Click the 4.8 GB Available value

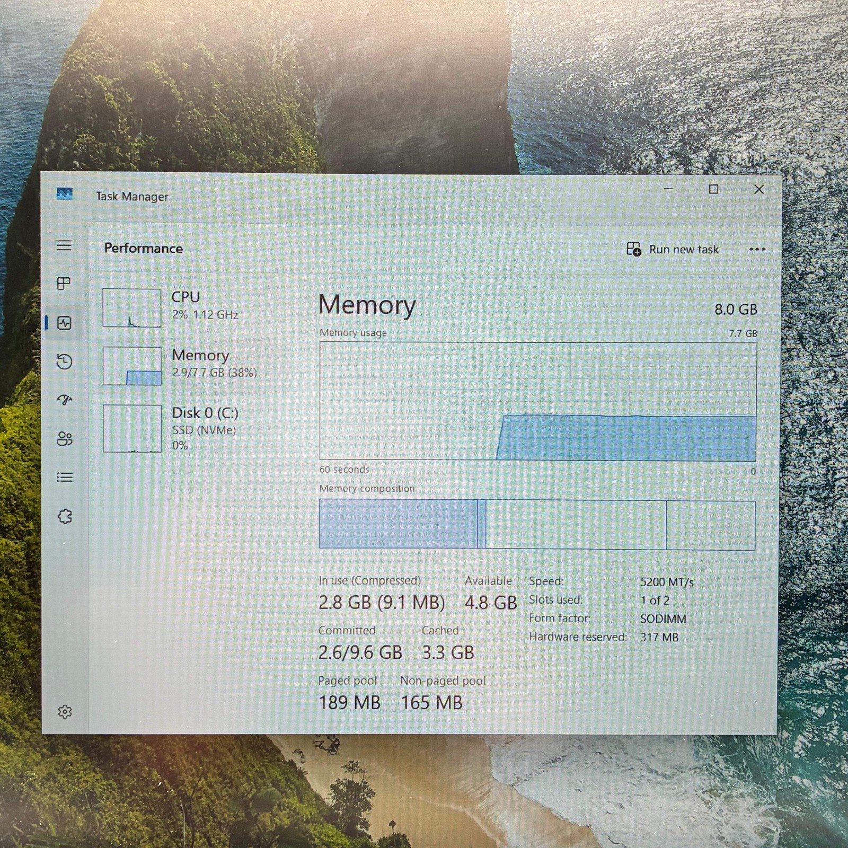click(491, 603)
